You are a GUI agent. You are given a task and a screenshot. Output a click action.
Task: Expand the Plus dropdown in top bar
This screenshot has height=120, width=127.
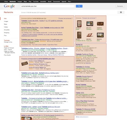[x=70, y=2]
